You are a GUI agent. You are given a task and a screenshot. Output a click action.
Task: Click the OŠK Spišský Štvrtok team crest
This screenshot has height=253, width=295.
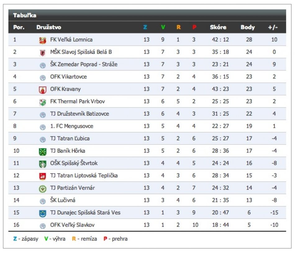[43, 164]
